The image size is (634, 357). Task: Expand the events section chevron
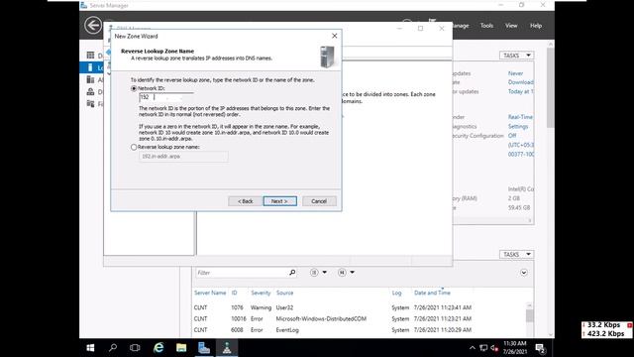click(x=524, y=273)
